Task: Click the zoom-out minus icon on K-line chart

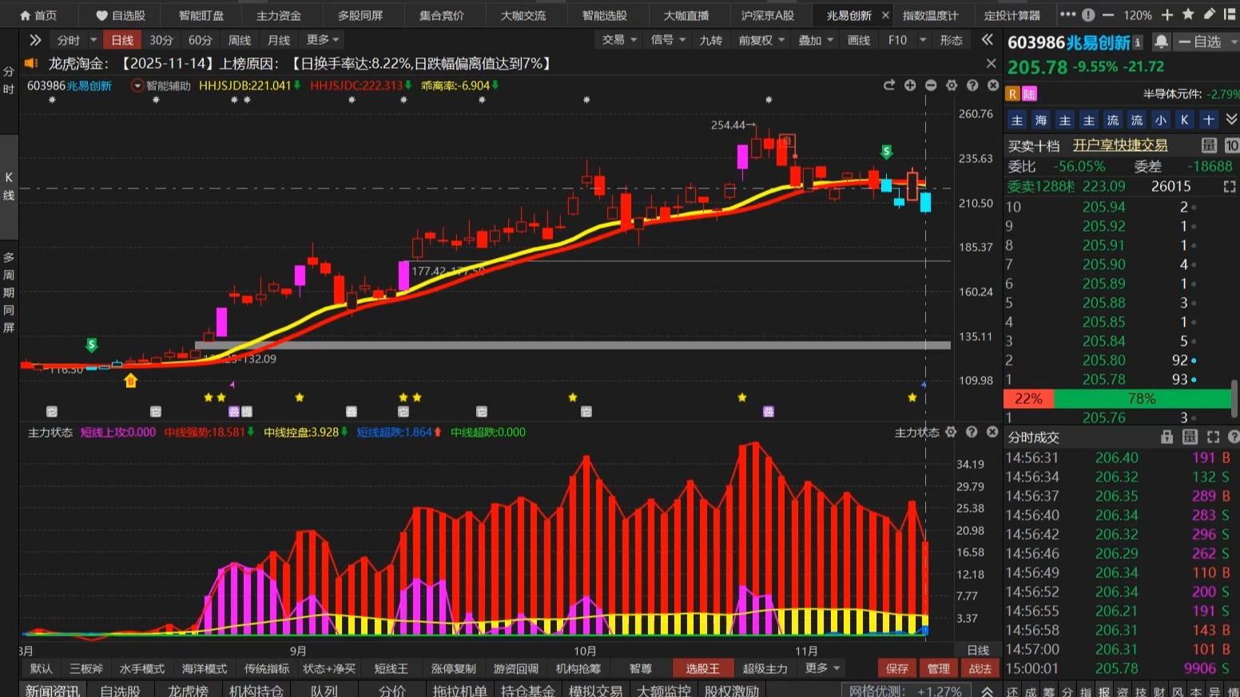Action: tap(931, 85)
